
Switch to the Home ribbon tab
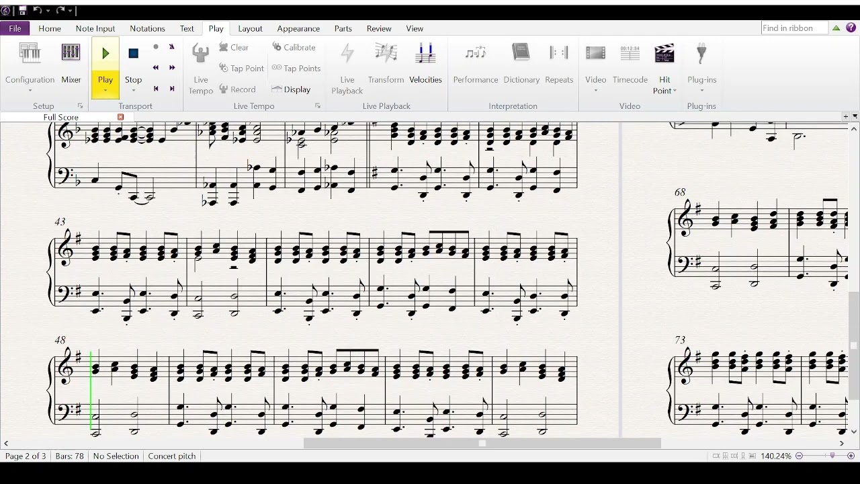click(50, 28)
